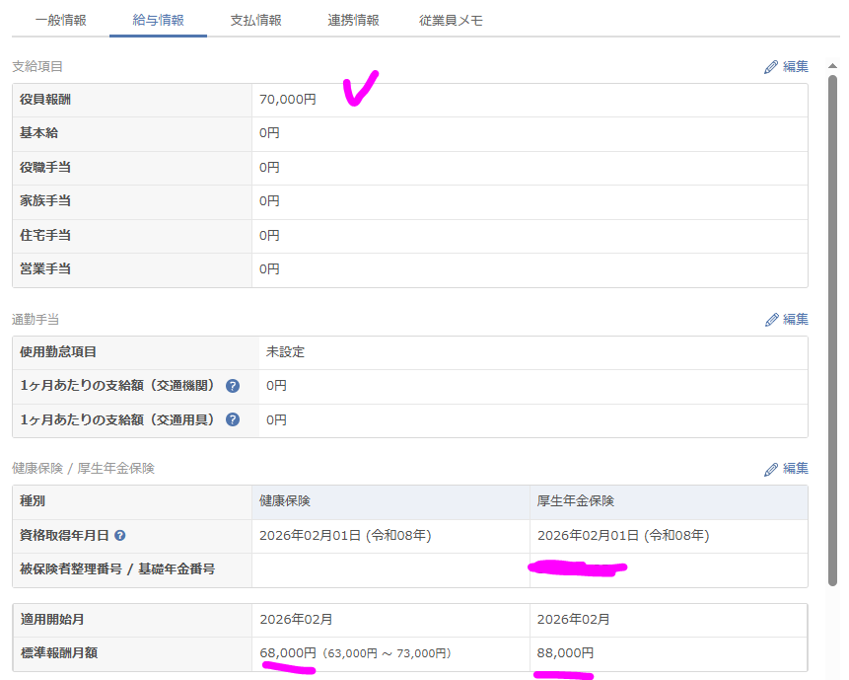The width and height of the screenshot is (849, 680).
Task: Click the scroll up arrow
Action: click(832, 65)
